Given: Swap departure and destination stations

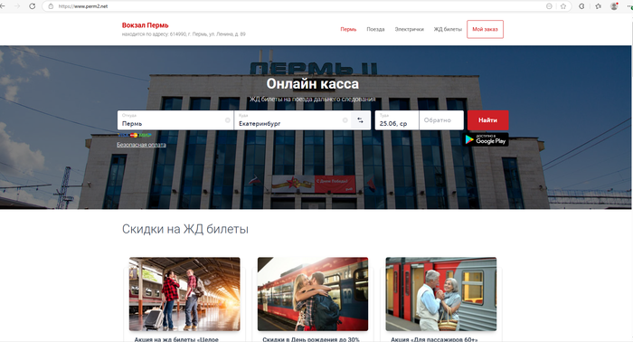Looking at the screenshot, I should point(361,120).
